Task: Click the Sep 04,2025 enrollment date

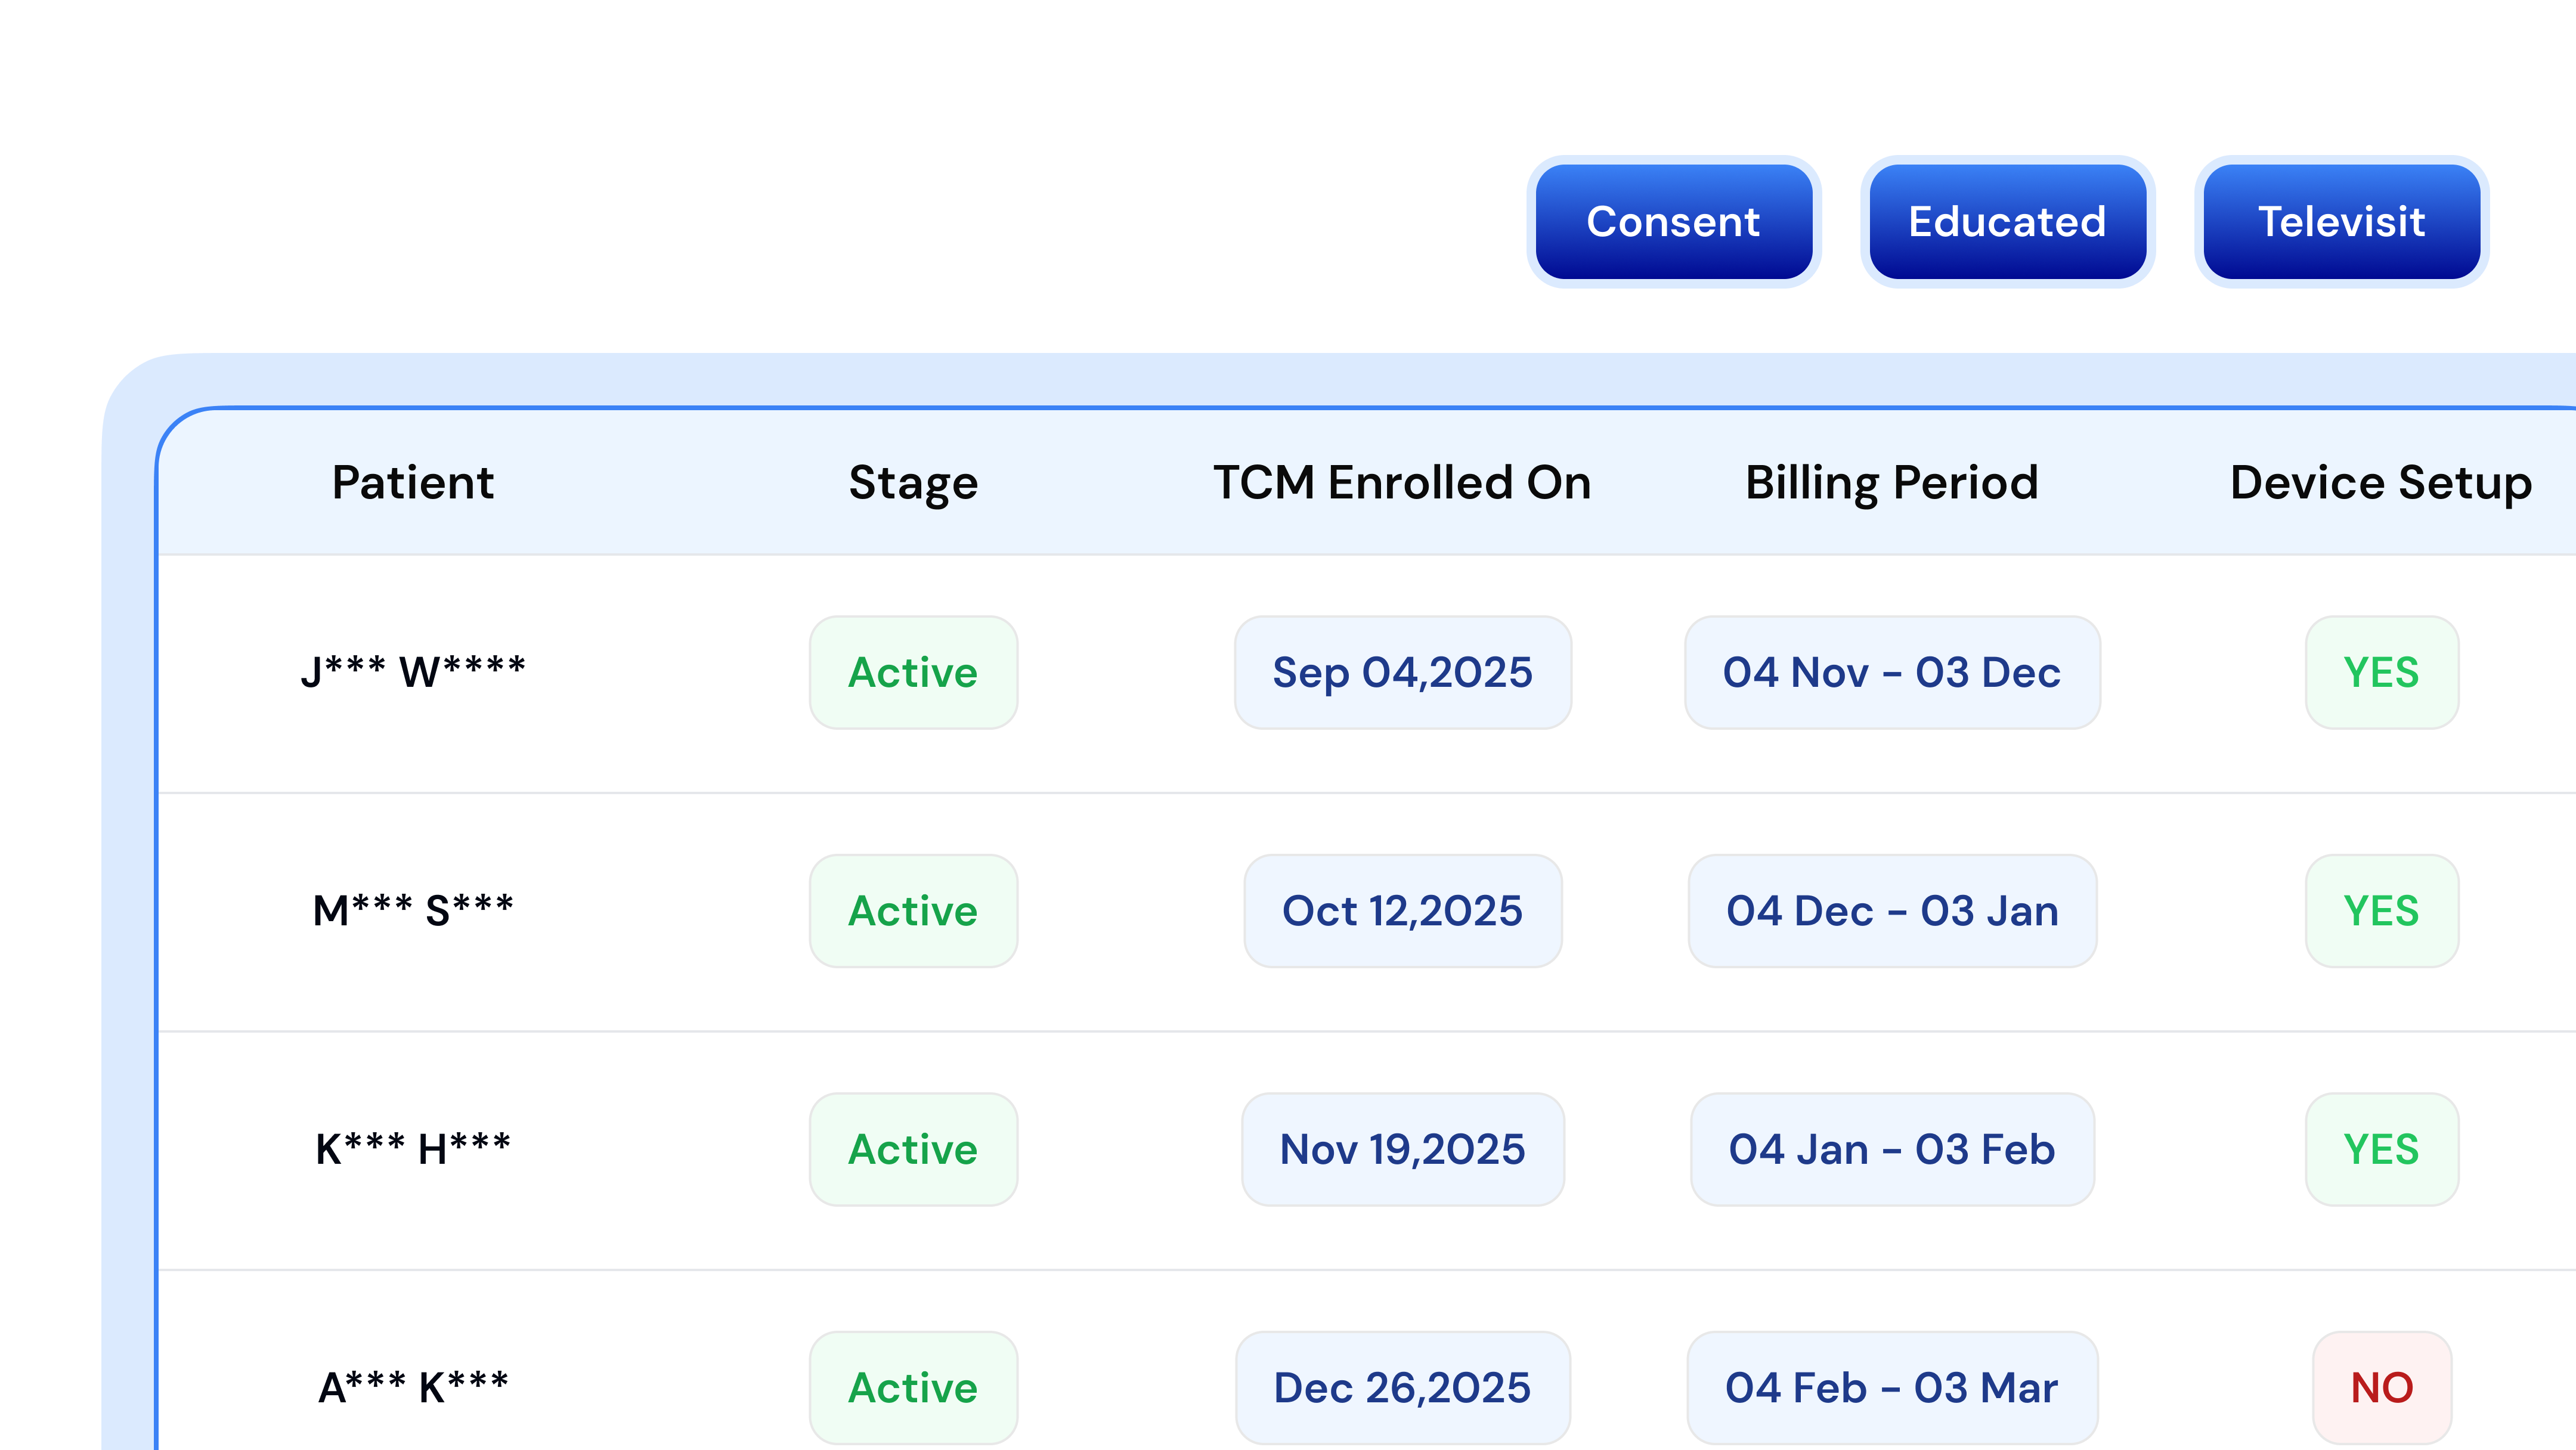Action: 1402,672
